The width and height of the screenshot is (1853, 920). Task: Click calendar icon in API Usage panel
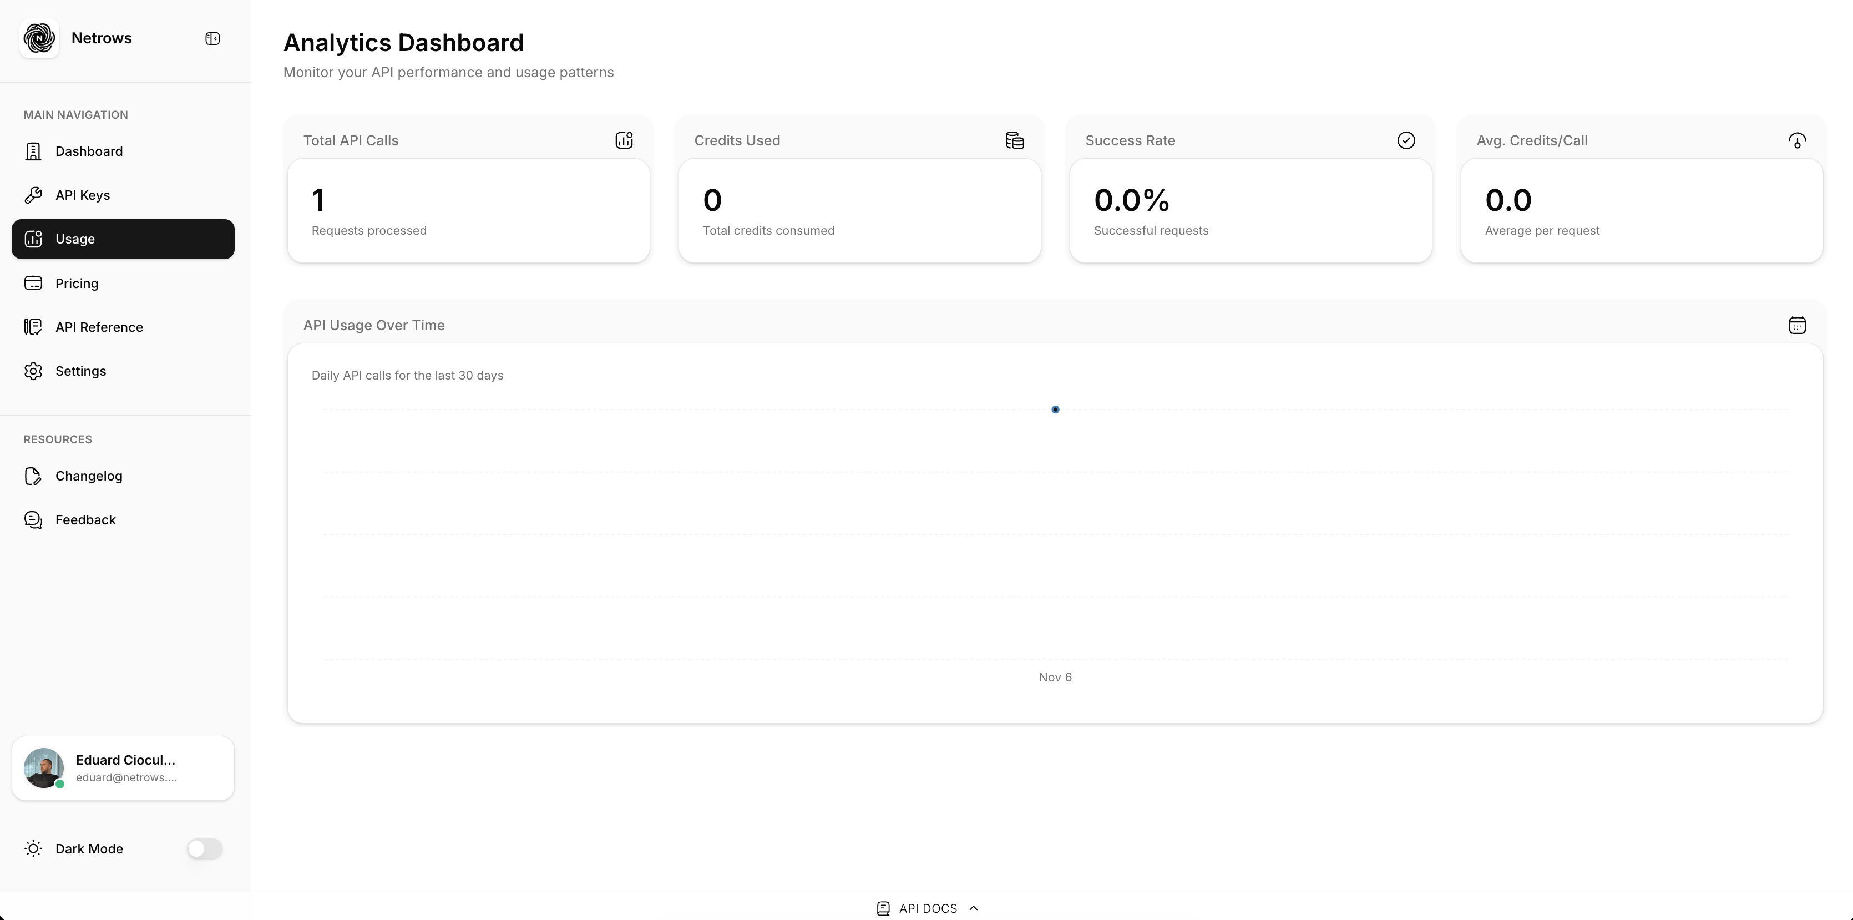(x=1797, y=325)
